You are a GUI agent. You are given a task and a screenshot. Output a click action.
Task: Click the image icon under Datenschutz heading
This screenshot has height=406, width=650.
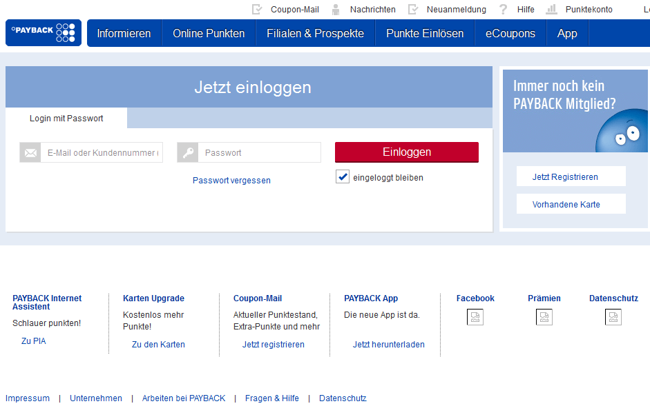[x=613, y=317]
